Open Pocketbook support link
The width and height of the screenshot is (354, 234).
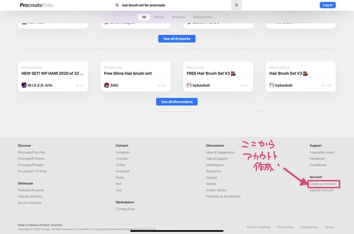pos(318,165)
